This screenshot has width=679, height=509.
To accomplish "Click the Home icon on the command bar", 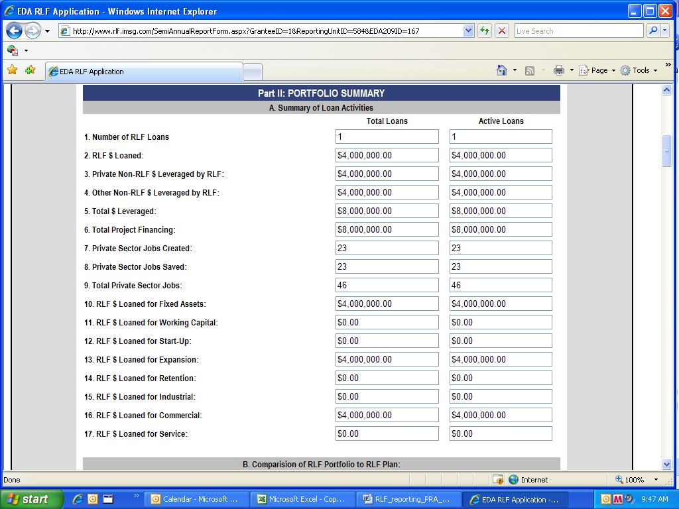I will [x=502, y=70].
